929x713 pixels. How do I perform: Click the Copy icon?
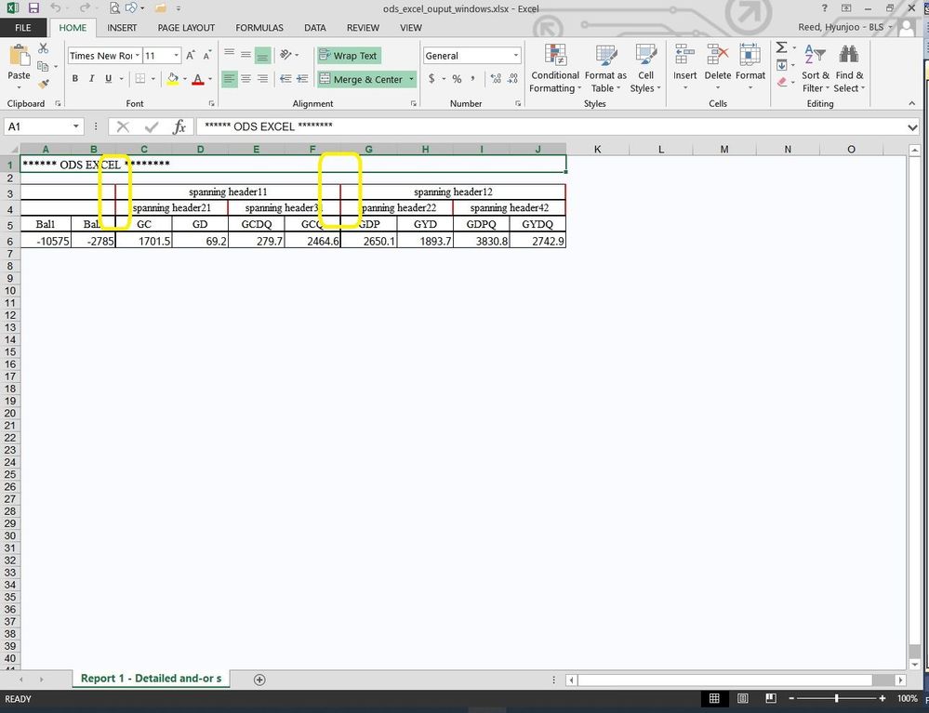[43, 66]
